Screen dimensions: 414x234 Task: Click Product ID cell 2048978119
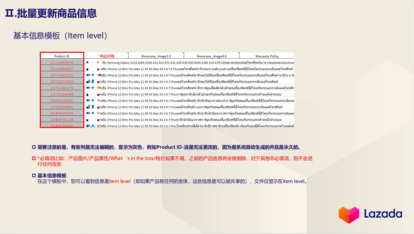pos(62,120)
